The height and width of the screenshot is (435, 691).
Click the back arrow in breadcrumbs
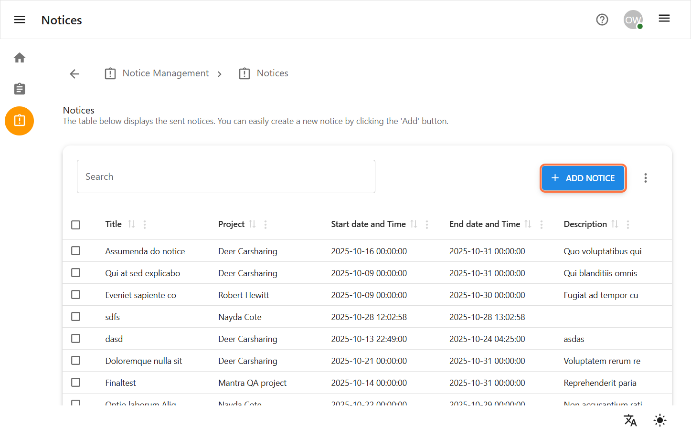[74, 73]
